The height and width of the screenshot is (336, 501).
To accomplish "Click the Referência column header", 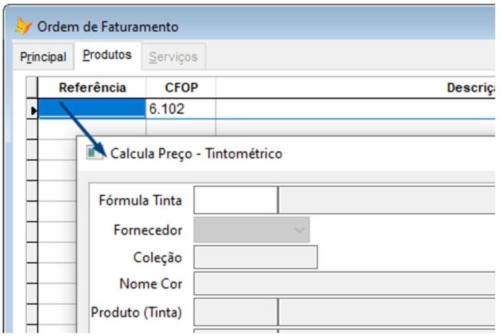I will [92, 87].
